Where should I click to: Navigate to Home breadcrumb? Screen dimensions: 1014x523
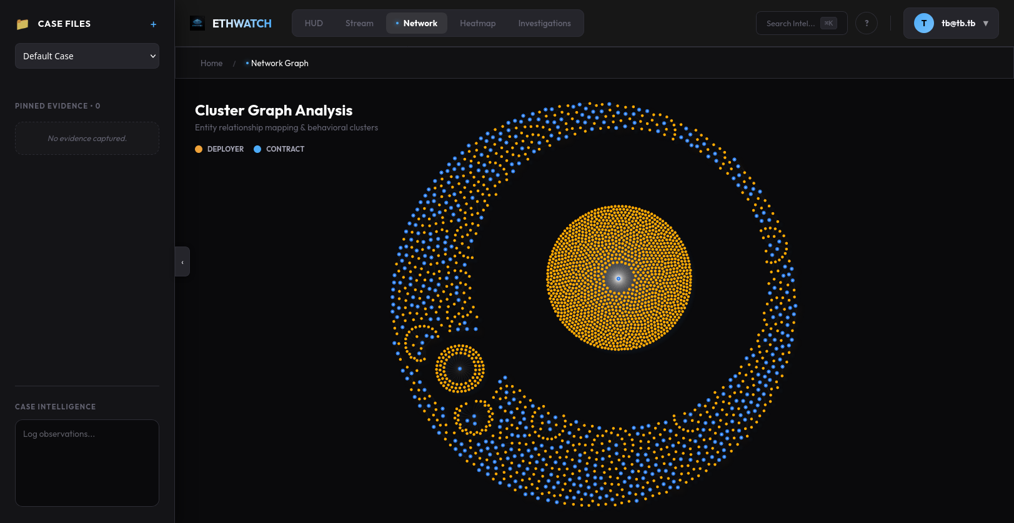(211, 63)
